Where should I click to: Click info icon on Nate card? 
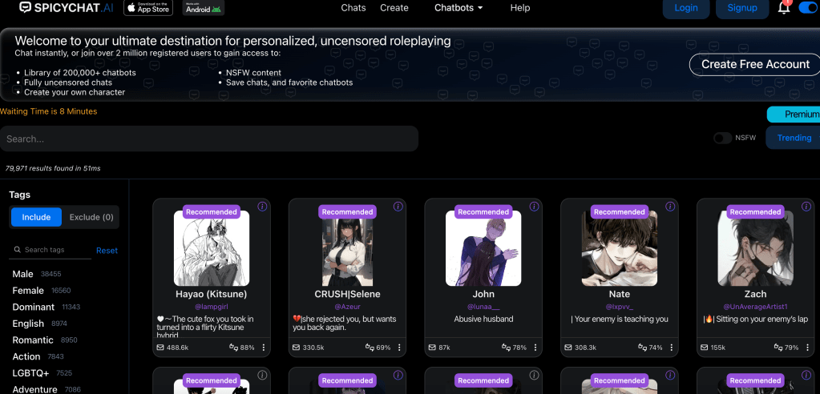tap(670, 207)
